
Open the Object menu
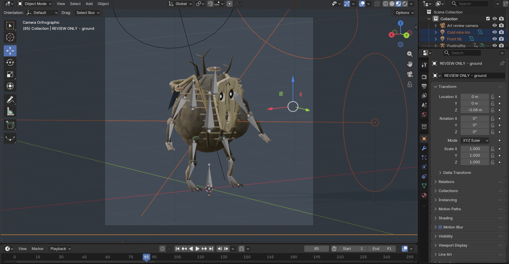point(103,4)
